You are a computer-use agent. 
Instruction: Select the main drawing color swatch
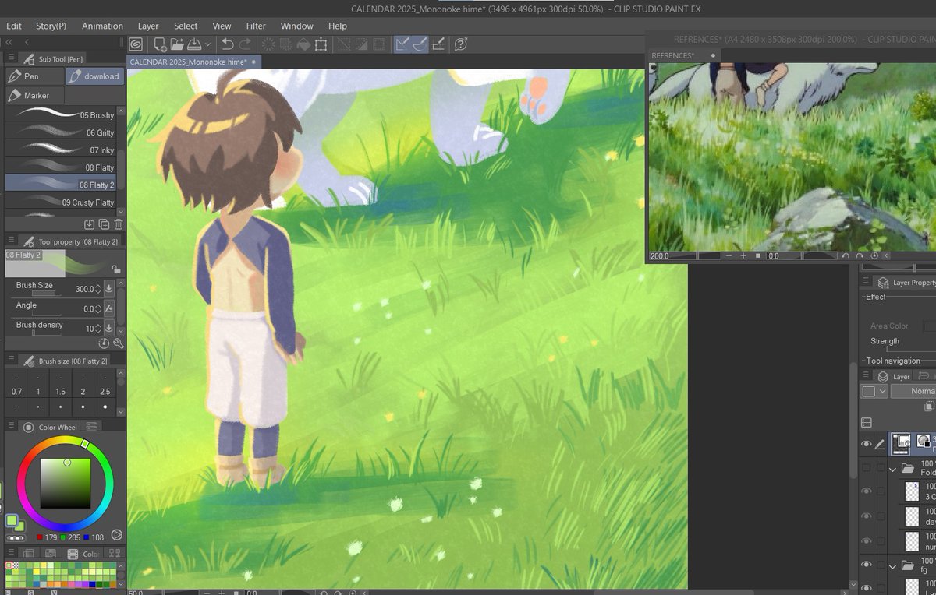pos(12,519)
